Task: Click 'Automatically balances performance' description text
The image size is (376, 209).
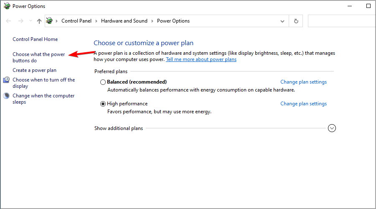Action: 201,90
